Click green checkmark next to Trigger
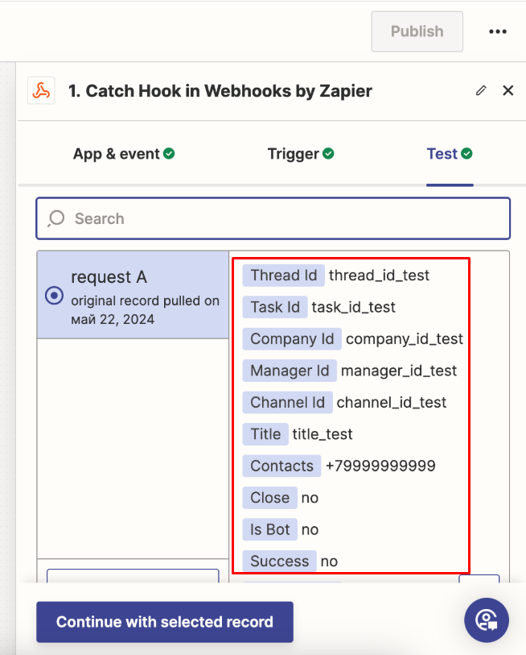 (x=328, y=154)
